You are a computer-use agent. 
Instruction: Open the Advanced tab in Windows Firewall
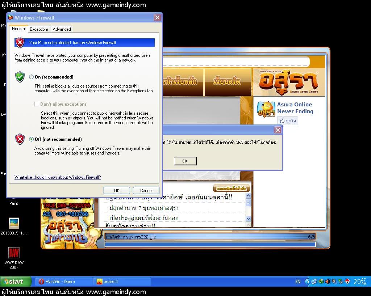pyautogui.click(x=62, y=29)
